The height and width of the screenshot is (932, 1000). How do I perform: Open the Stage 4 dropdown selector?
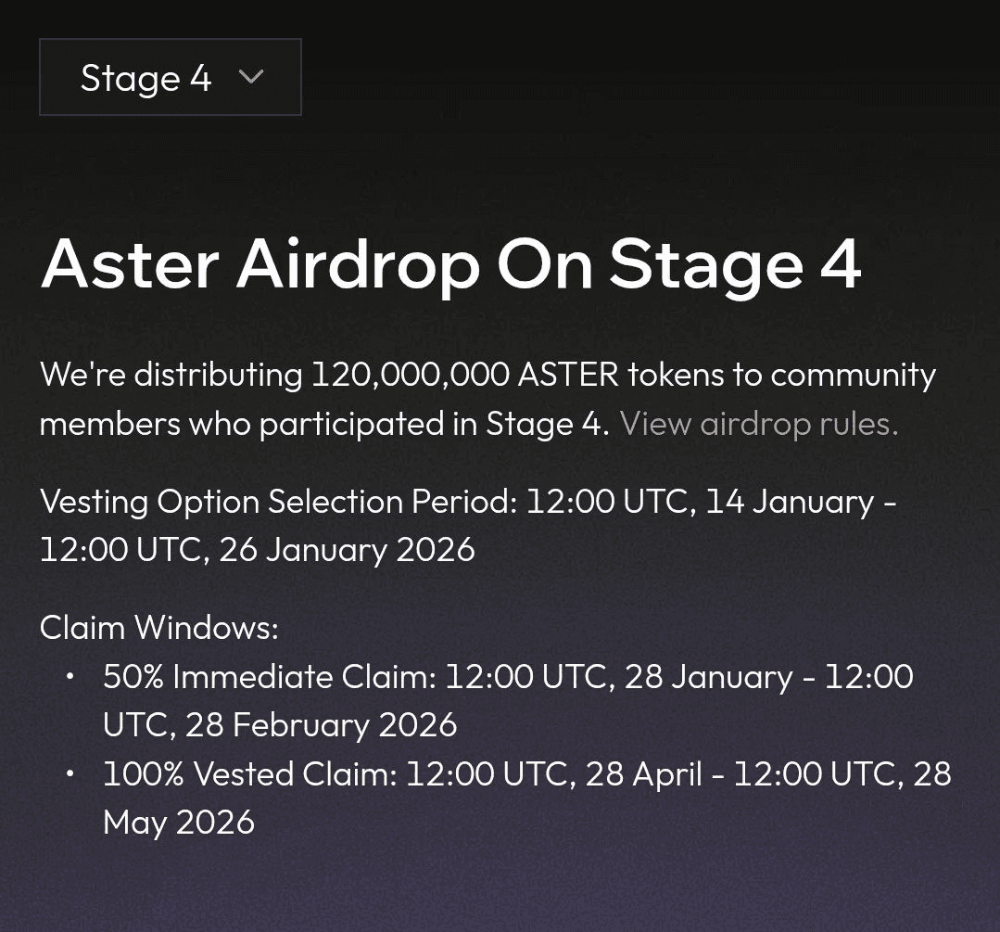(171, 77)
